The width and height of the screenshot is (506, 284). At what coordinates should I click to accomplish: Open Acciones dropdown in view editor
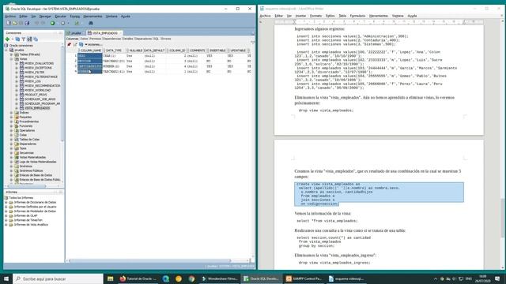coord(93,44)
